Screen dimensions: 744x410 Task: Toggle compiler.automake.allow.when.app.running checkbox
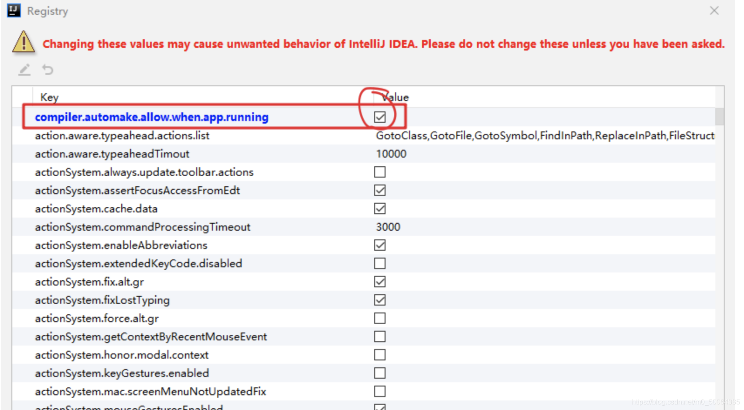[x=380, y=117]
